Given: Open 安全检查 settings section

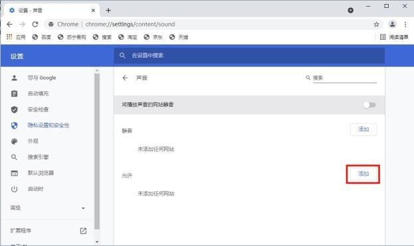Looking at the screenshot, I should (38, 109).
